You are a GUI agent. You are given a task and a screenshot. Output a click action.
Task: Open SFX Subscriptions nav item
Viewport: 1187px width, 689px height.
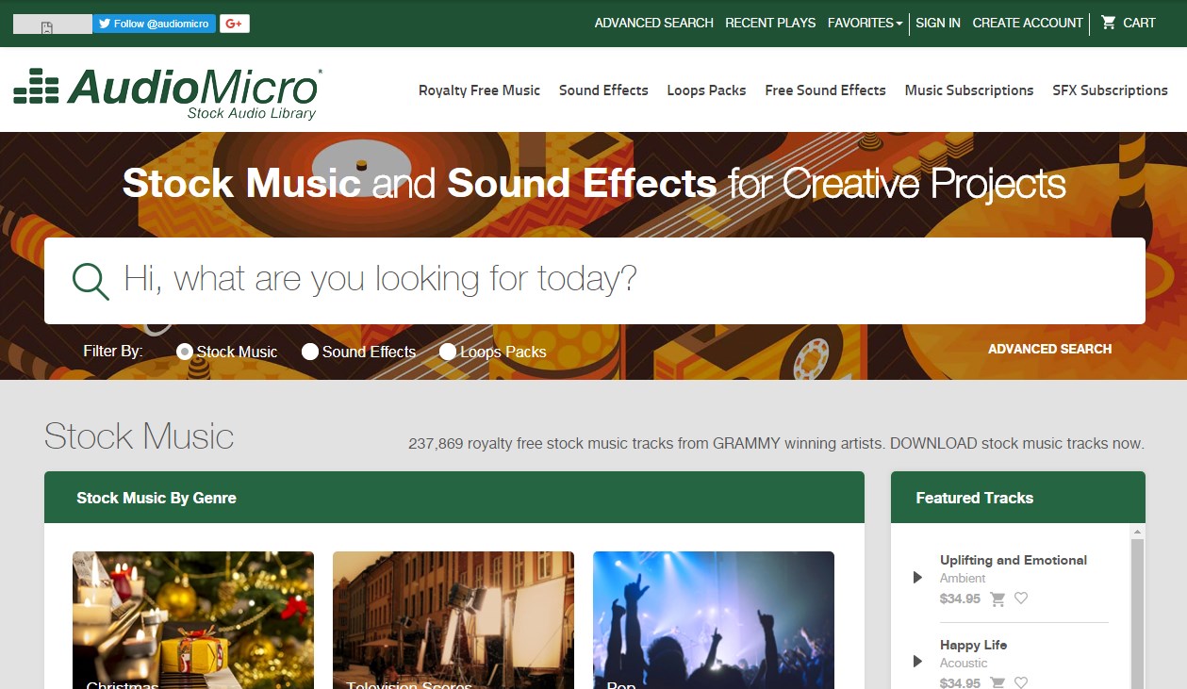[x=1110, y=90]
